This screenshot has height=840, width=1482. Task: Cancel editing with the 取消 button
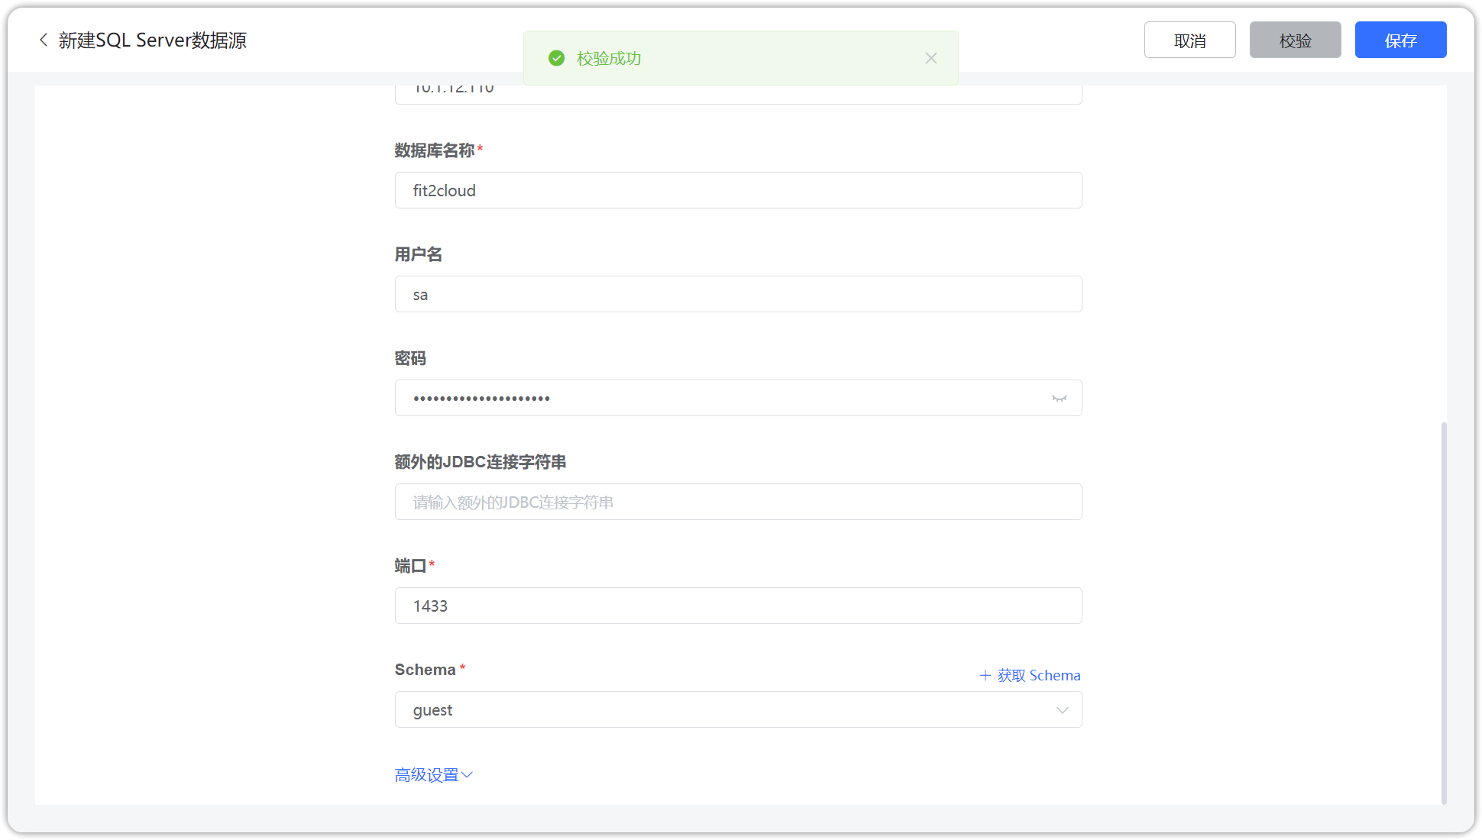click(x=1189, y=40)
